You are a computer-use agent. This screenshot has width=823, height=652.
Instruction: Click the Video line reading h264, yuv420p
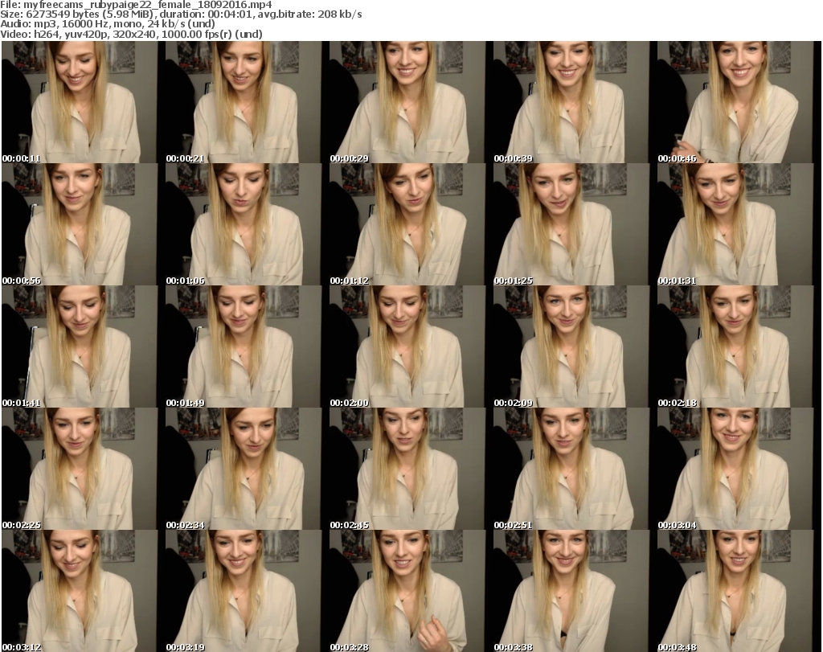point(131,34)
